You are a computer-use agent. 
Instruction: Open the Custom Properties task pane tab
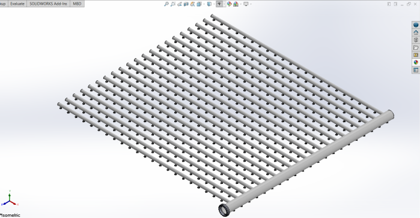(x=416, y=70)
